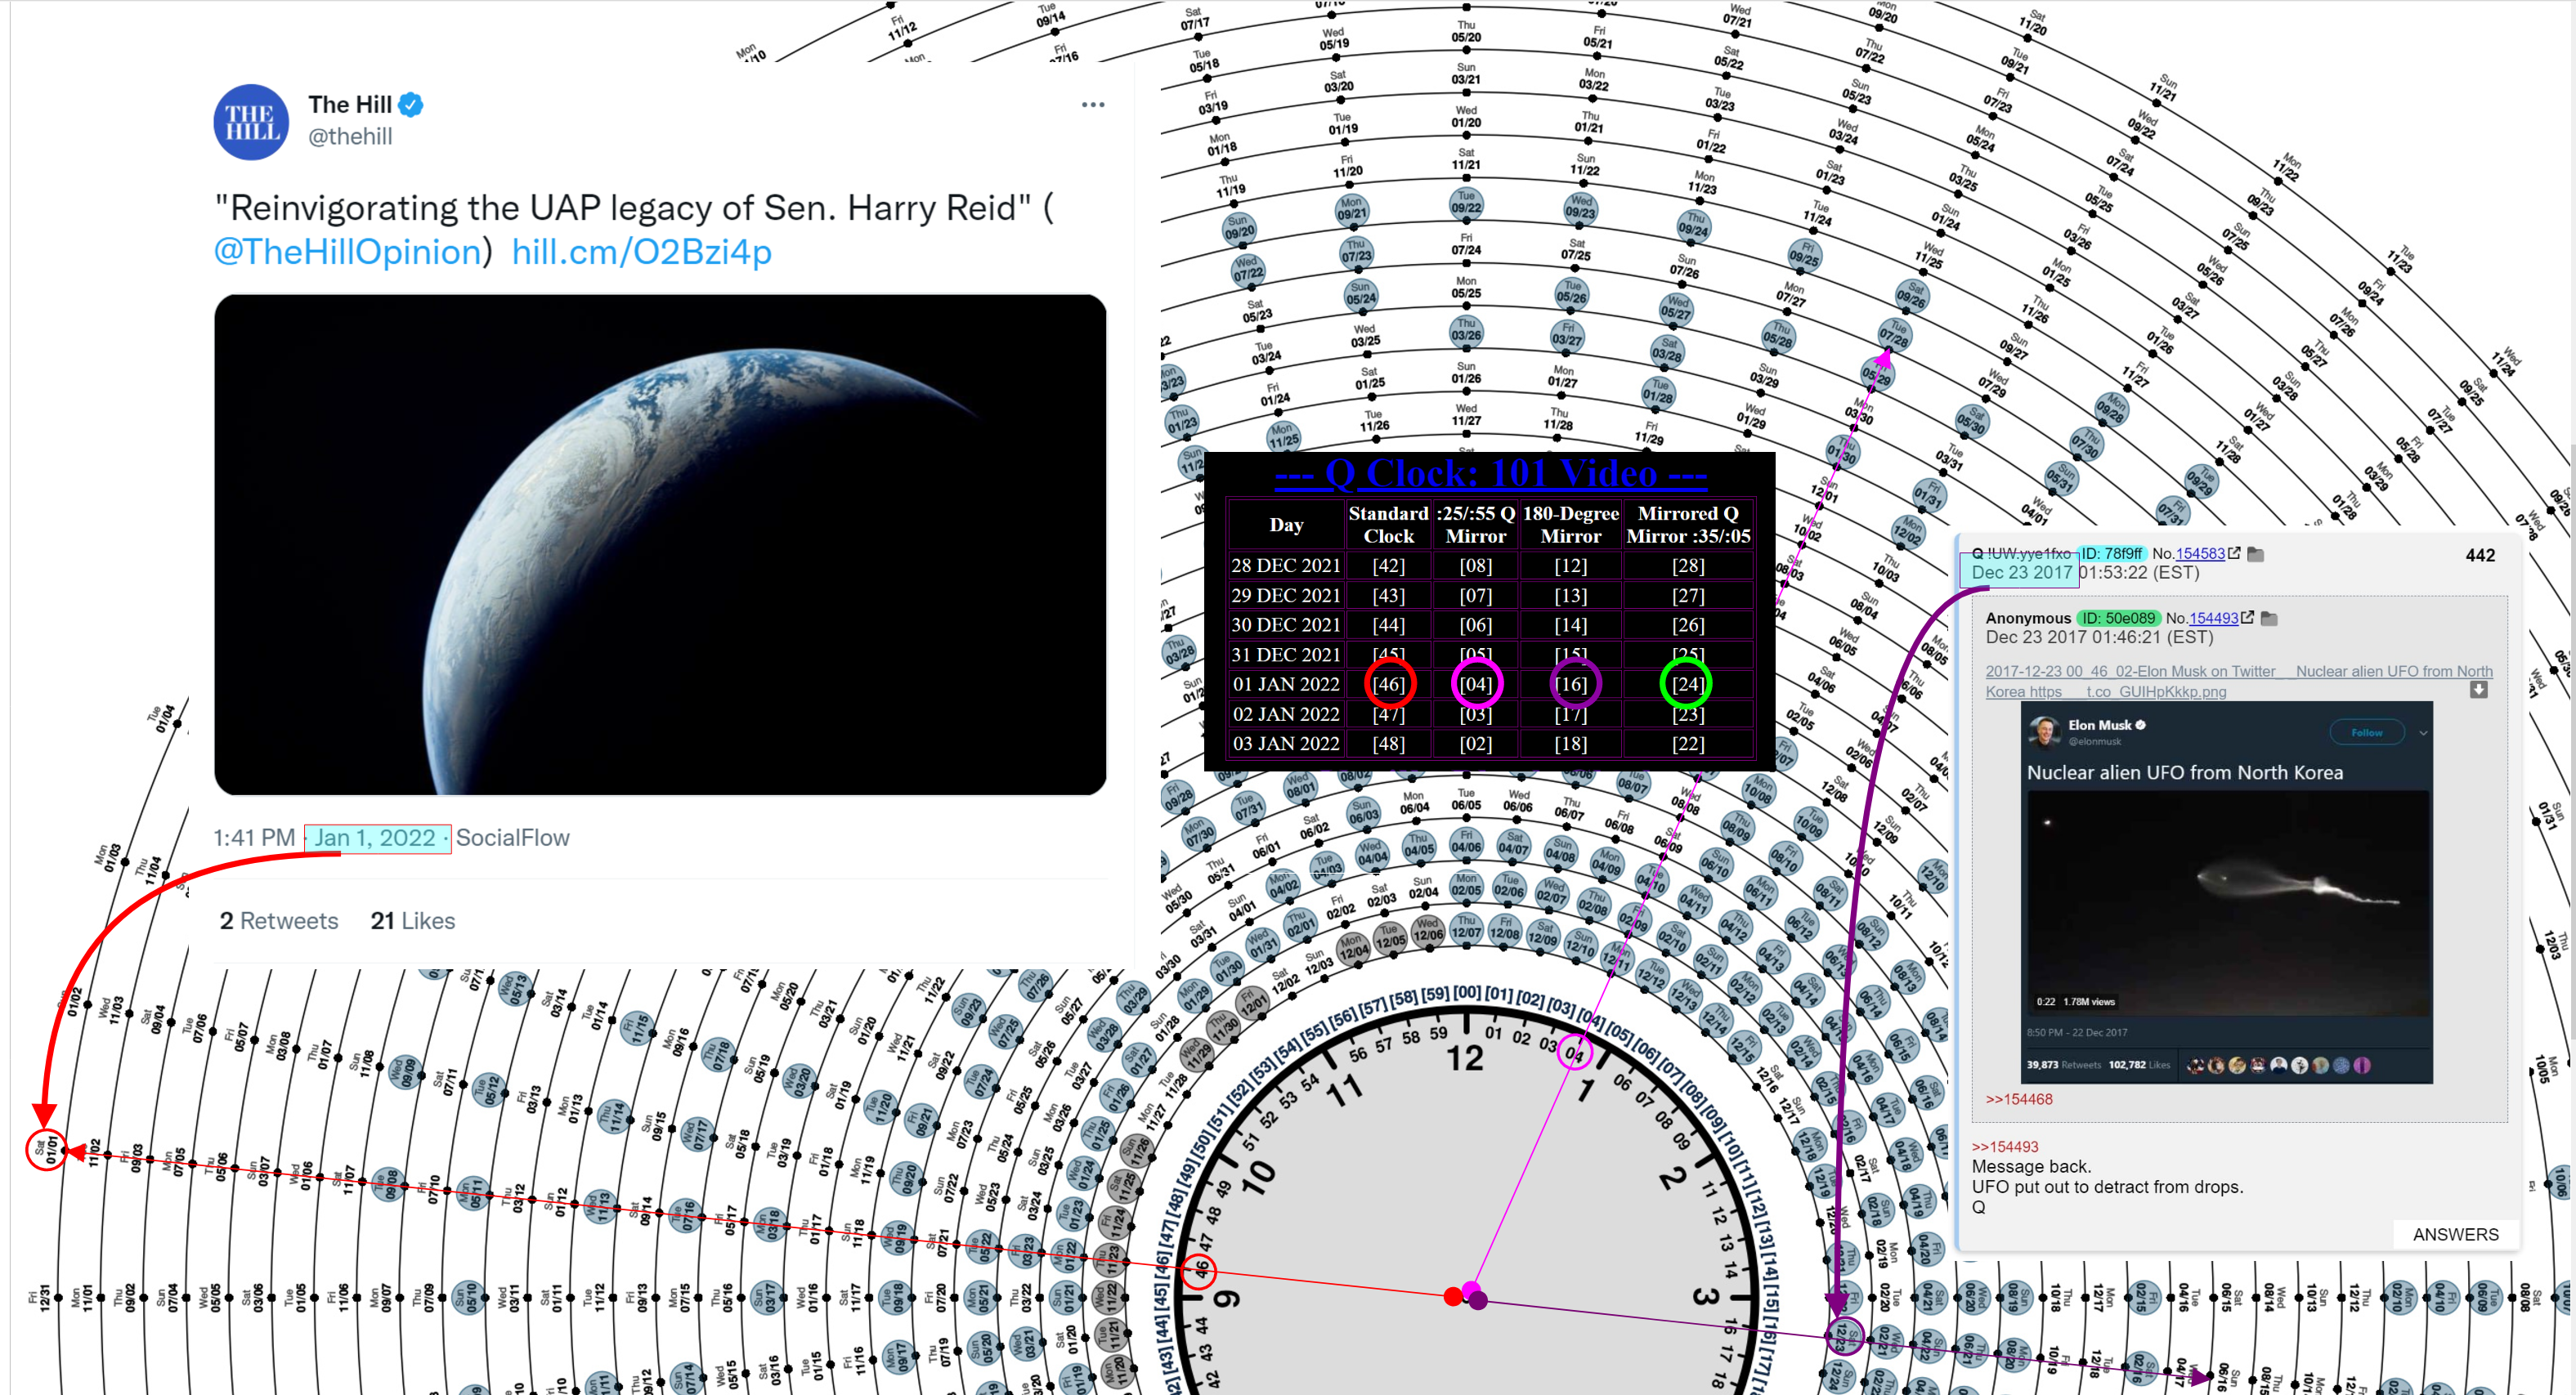
Task: Click Follow on Elon Musk tweet
Action: [2367, 732]
